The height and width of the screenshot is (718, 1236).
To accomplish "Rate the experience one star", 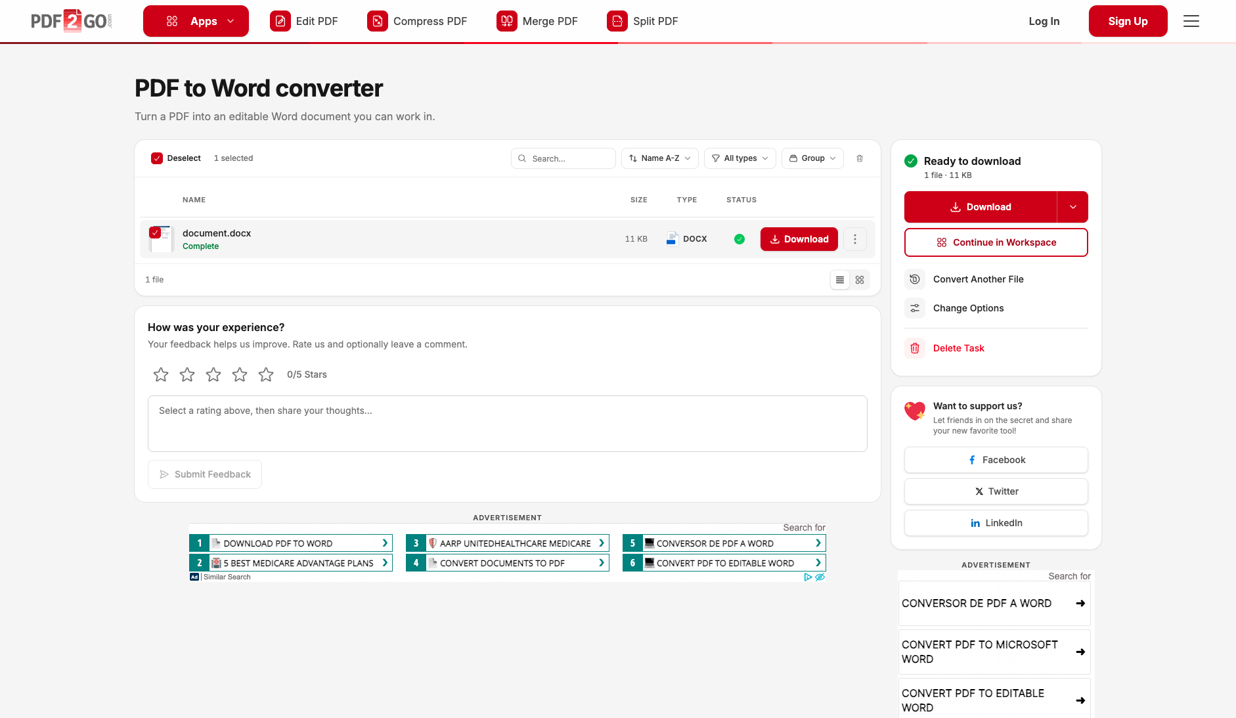I will (x=161, y=374).
